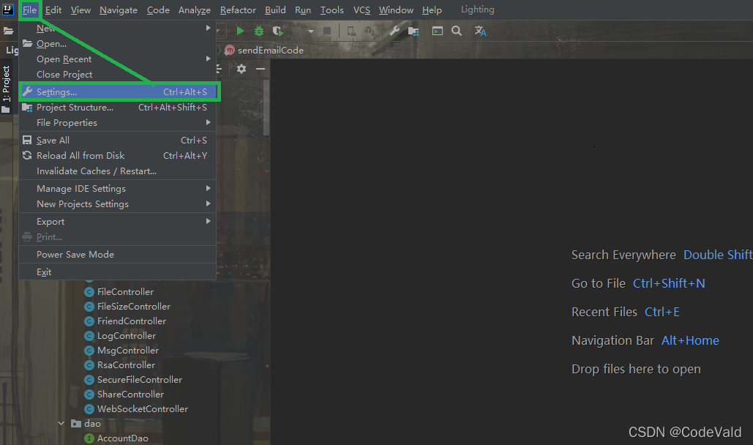Toggle Power Save Mode
This screenshot has height=445, width=753.
[117, 255]
